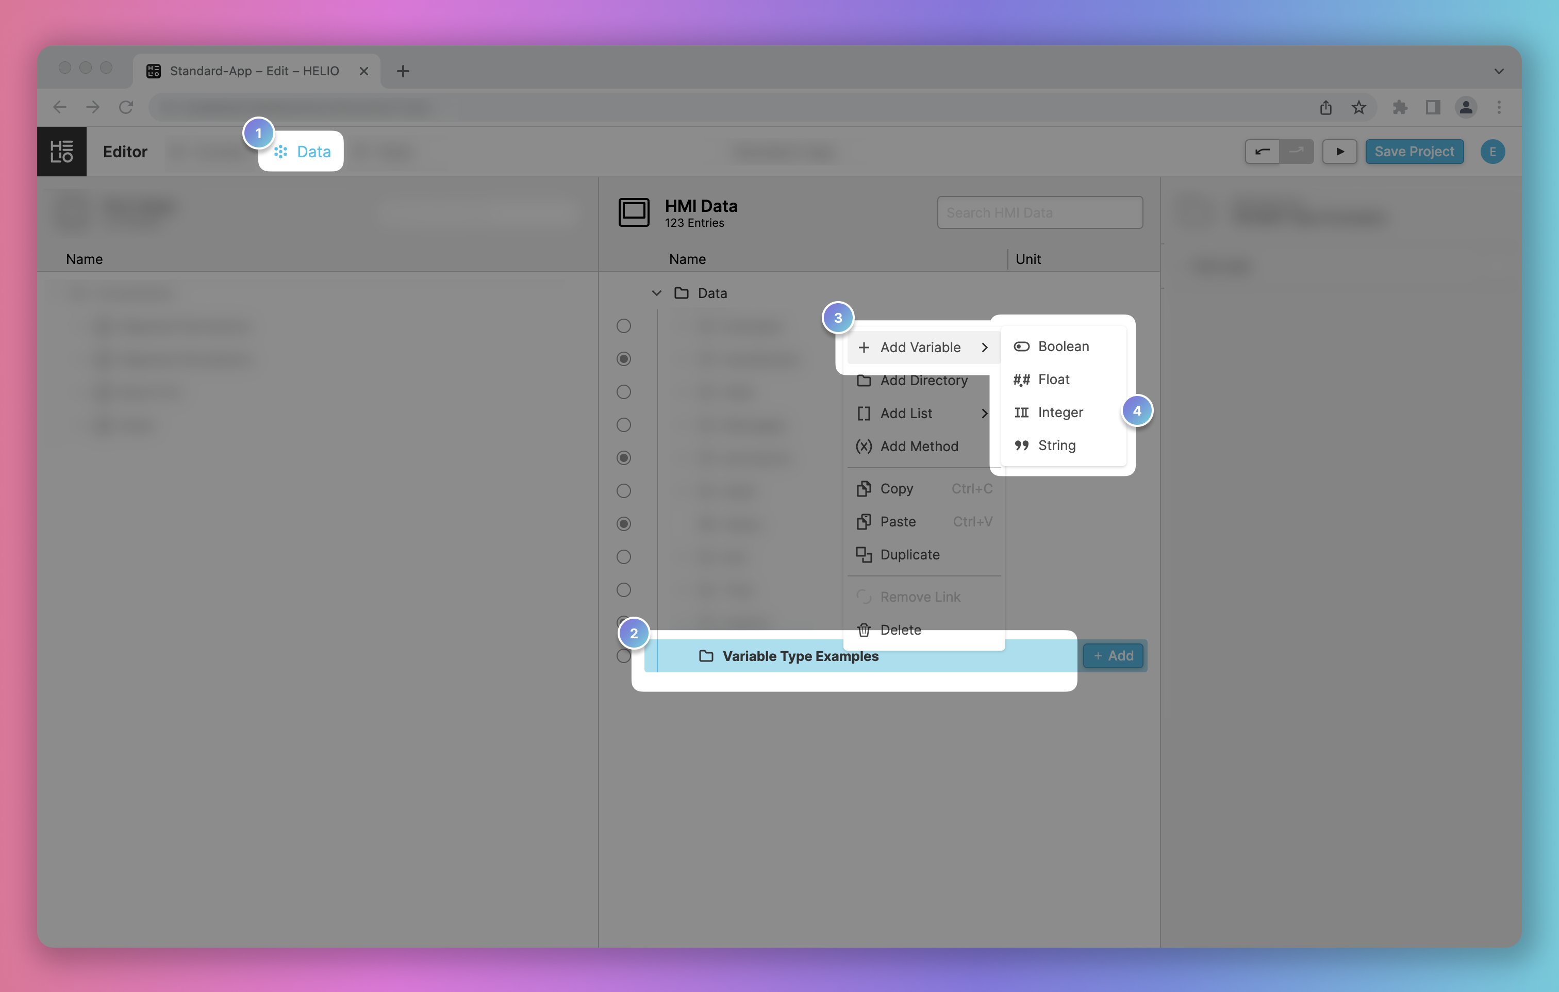Viewport: 1559px width, 992px height.
Task: Click the Delete trash entry
Action: tap(900, 630)
